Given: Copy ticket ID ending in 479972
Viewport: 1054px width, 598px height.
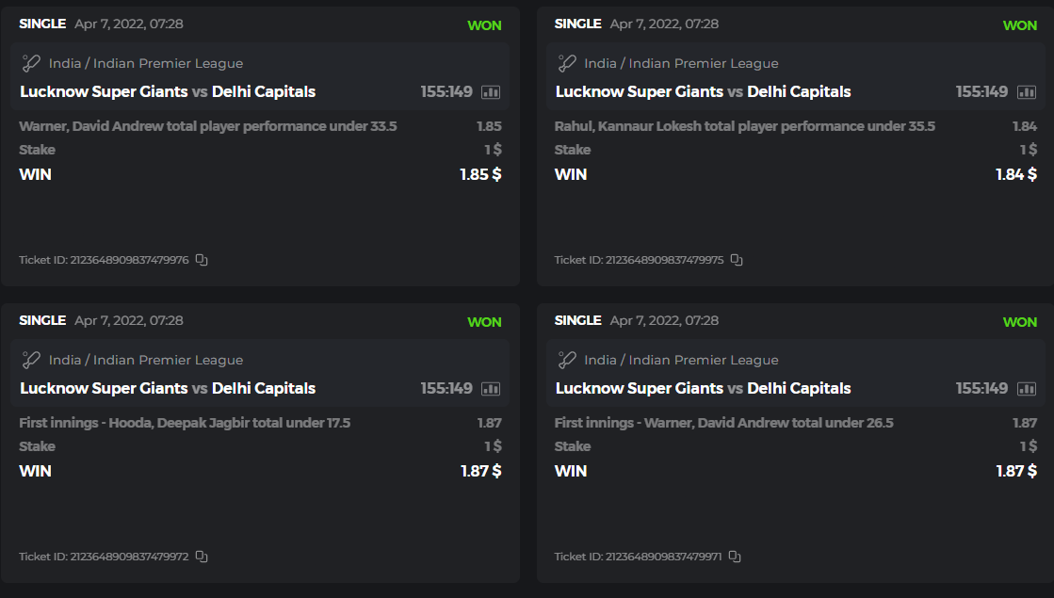Looking at the screenshot, I should point(202,557).
